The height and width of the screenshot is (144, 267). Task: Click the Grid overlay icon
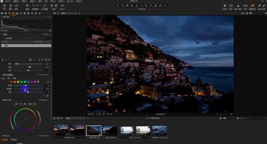click(231, 6)
